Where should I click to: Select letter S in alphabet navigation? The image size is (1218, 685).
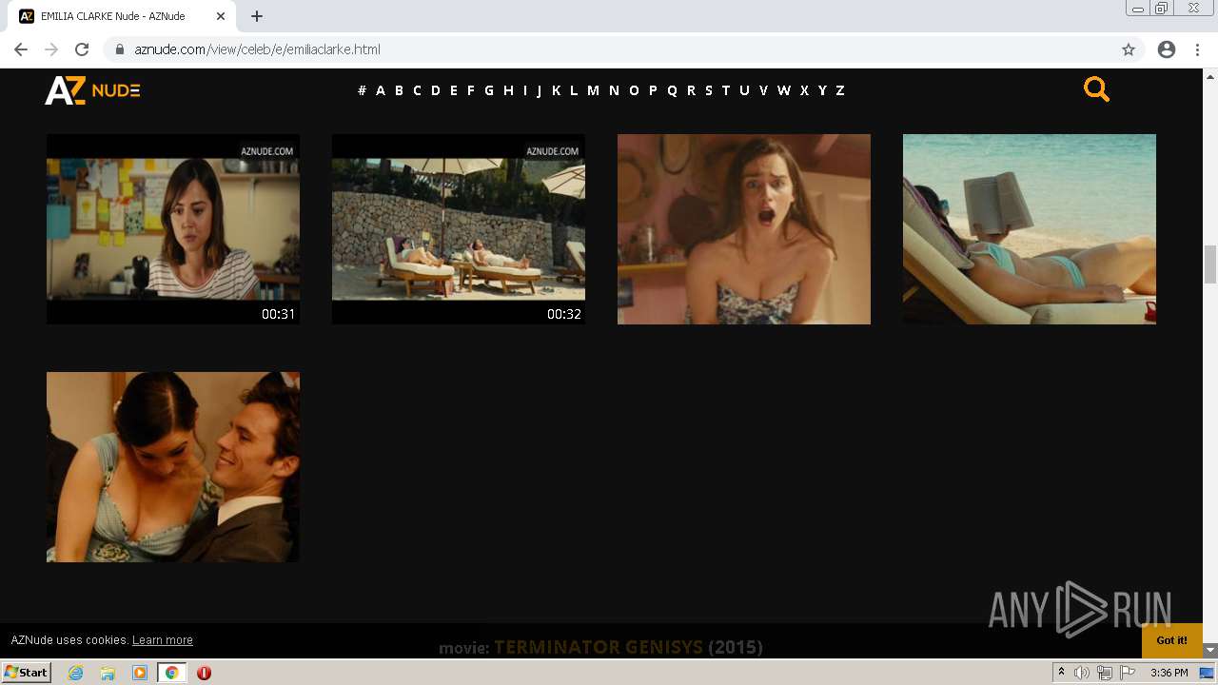pos(709,90)
